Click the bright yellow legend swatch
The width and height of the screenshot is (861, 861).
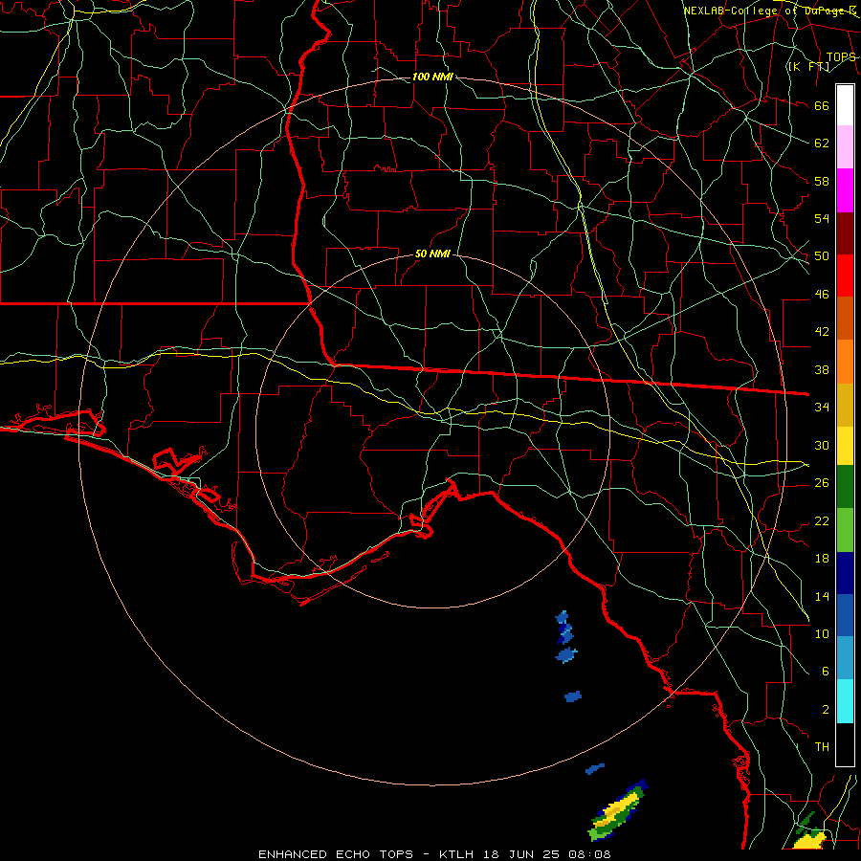pos(845,446)
